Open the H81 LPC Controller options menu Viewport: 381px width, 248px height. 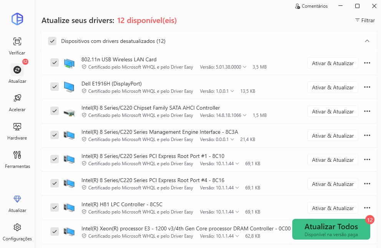point(367,208)
